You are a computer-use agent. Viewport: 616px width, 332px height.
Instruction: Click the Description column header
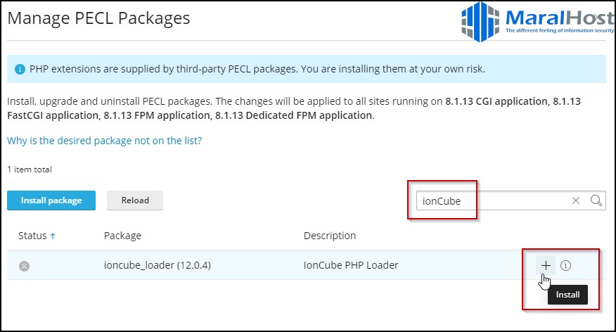[x=330, y=236]
